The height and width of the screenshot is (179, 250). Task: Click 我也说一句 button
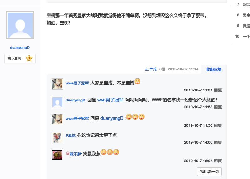coord(209,172)
